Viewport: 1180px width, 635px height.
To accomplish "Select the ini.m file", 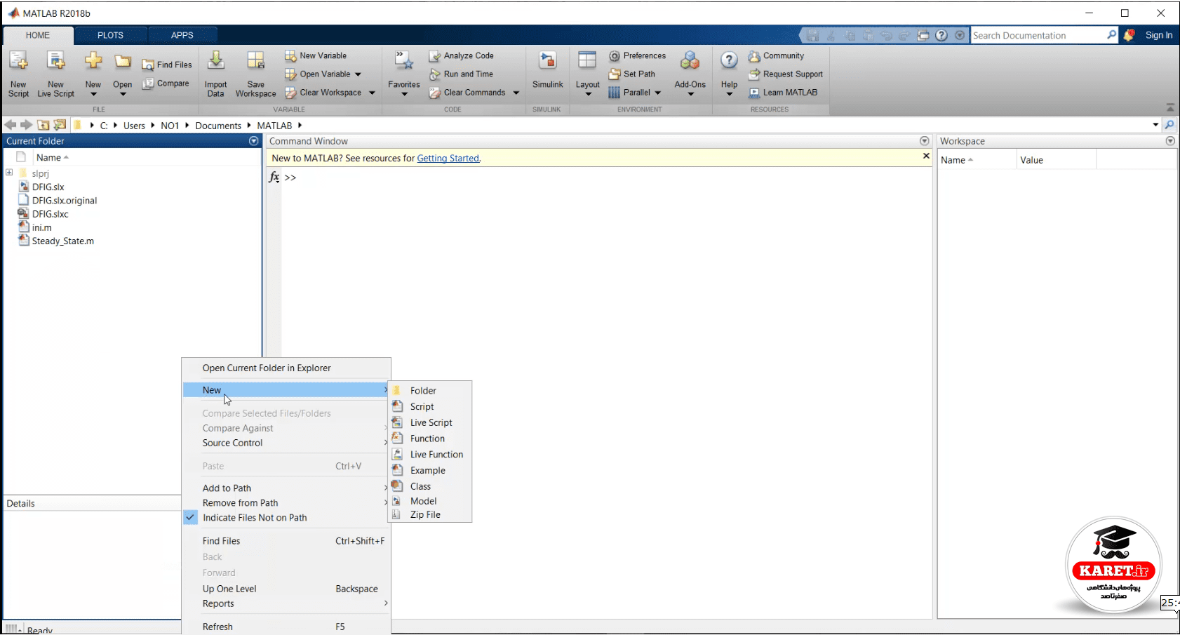I will pos(42,228).
